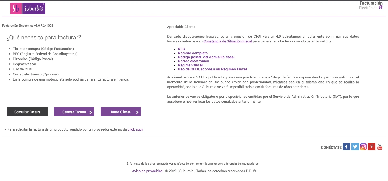Visit the Instagram icon link

[x=363, y=147]
